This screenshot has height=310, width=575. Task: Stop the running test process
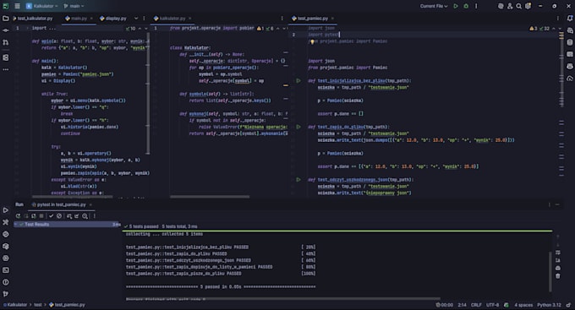pos(41,216)
